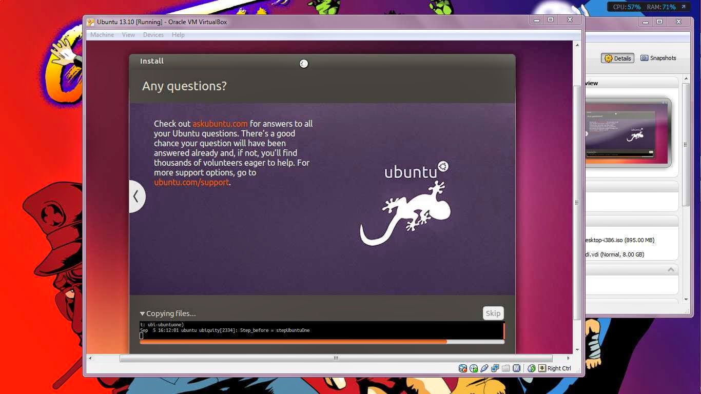This screenshot has height=394, width=701.
Task: Click the horizontal scrollbar's left arrow
Action: coord(91,358)
